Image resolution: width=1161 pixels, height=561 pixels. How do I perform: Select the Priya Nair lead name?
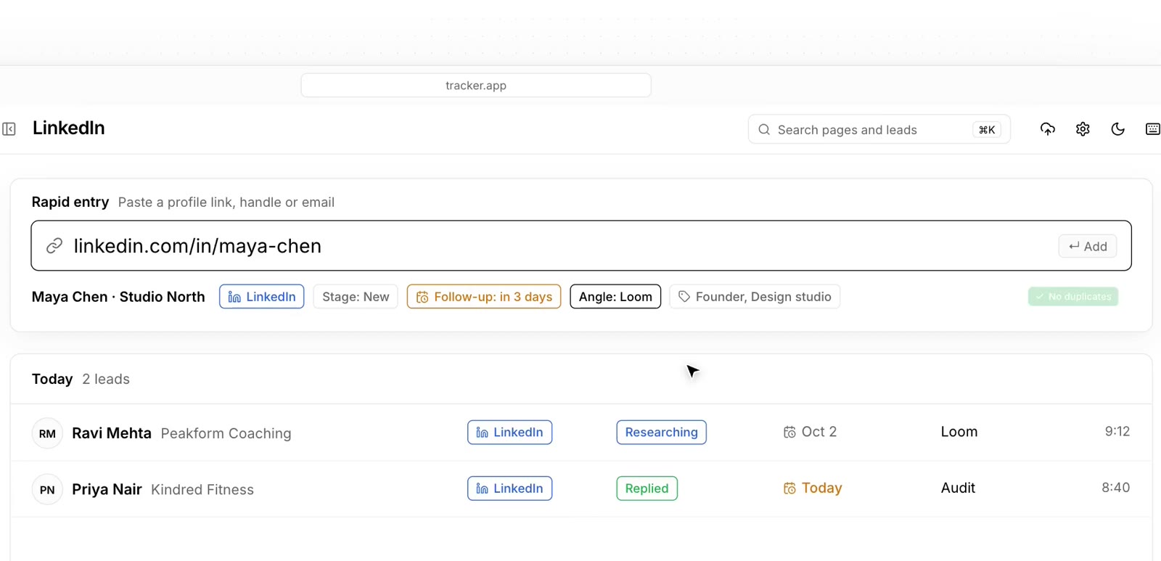pos(107,490)
